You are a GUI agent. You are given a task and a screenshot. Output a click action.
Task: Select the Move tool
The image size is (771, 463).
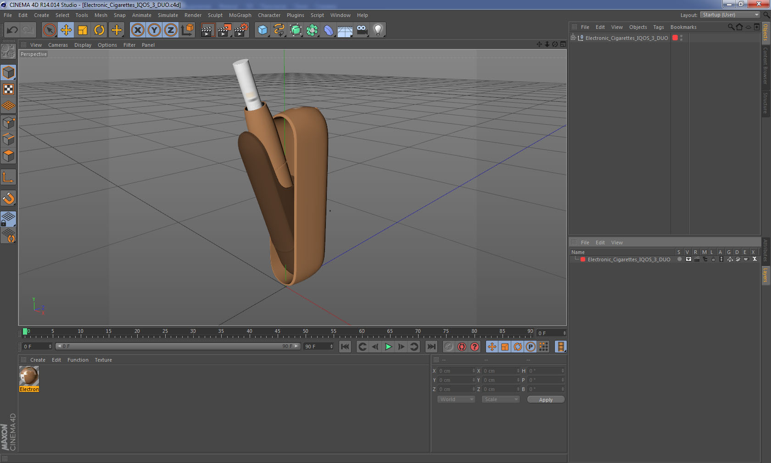(66, 30)
